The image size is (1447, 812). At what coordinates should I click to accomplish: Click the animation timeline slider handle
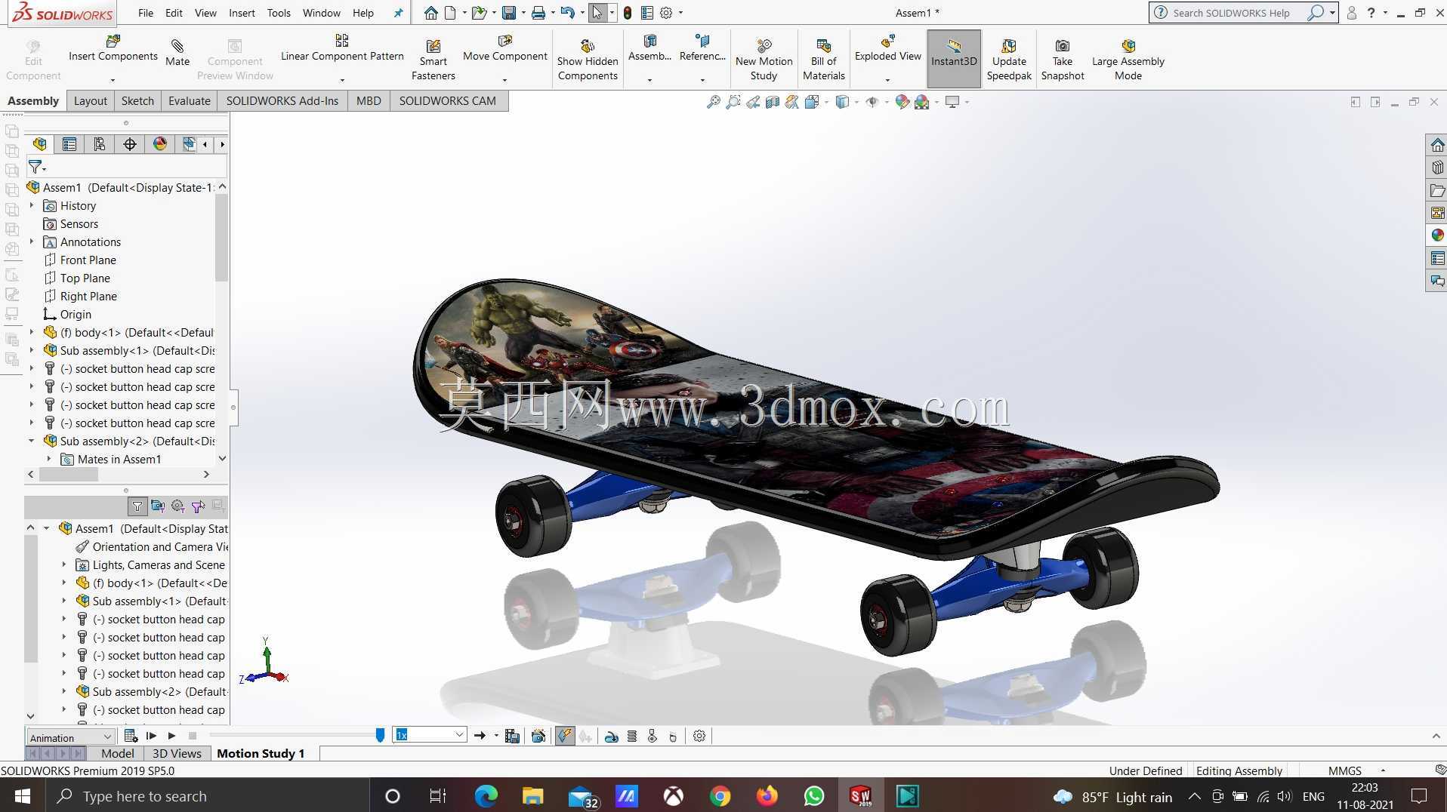(380, 735)
